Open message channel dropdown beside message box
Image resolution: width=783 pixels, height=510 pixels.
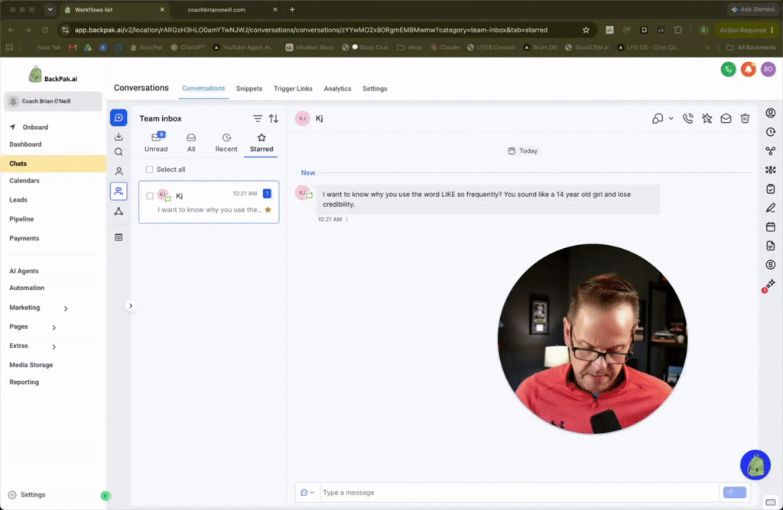pyautogui.click(x=307, y=492)
